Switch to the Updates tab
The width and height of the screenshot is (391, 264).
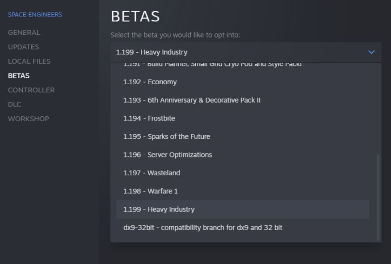click(23, 47)
